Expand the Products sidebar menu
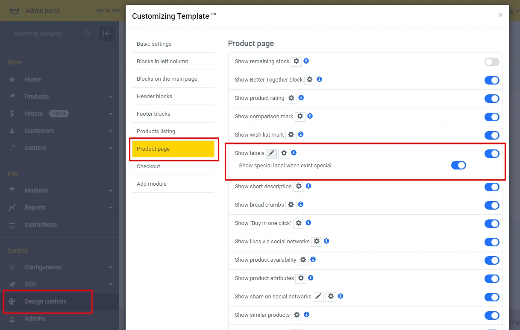The height and width of the screenshot is (330, 520). pos(110,97)
